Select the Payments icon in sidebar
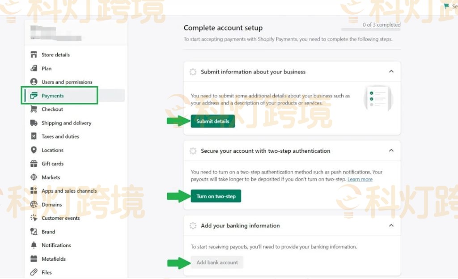 (35, 95)
